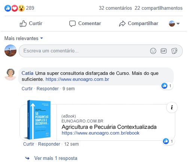Image resolution: width=188 pixels, height=164 pixels.
Task: Click the info icon on the eBook card
Action: point(172,107)
